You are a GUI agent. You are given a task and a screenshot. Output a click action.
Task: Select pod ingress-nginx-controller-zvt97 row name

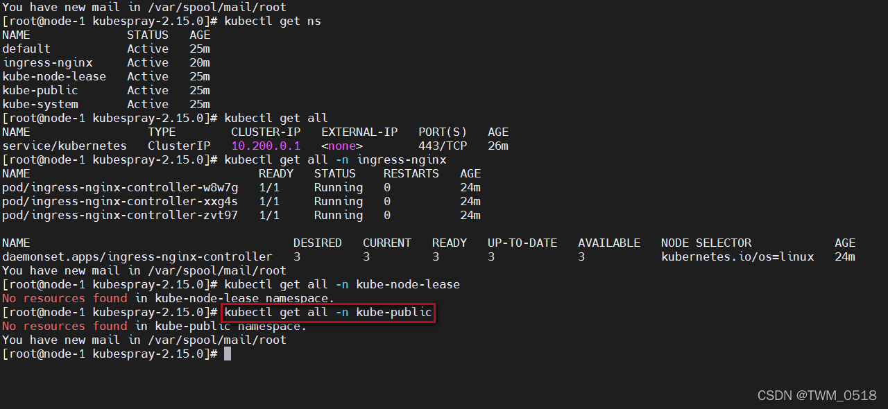119,216
